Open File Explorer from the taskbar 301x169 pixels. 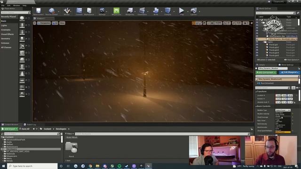[97, 166]
